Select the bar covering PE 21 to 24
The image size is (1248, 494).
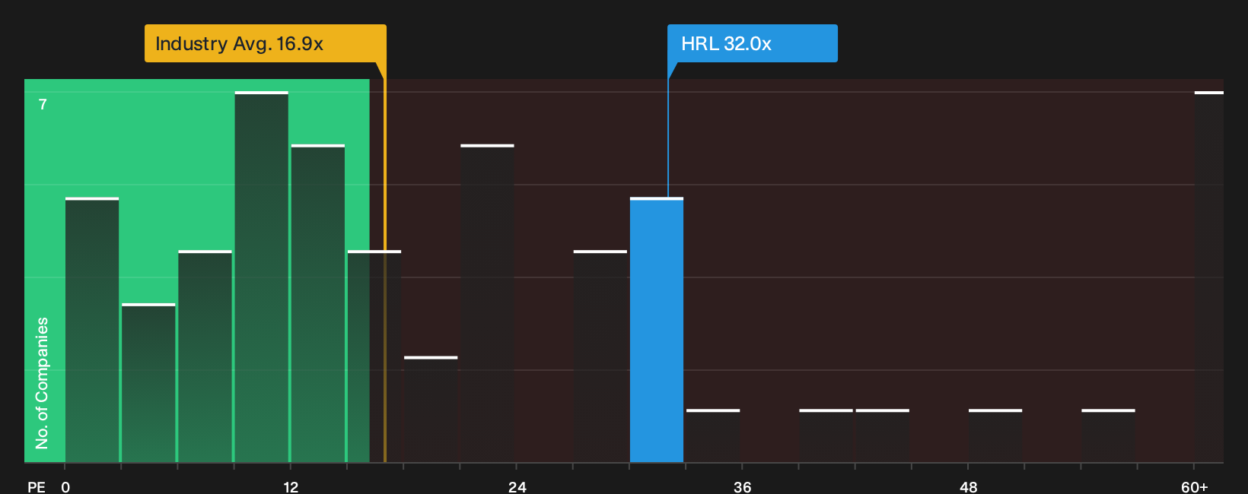[x=487, y=303]
